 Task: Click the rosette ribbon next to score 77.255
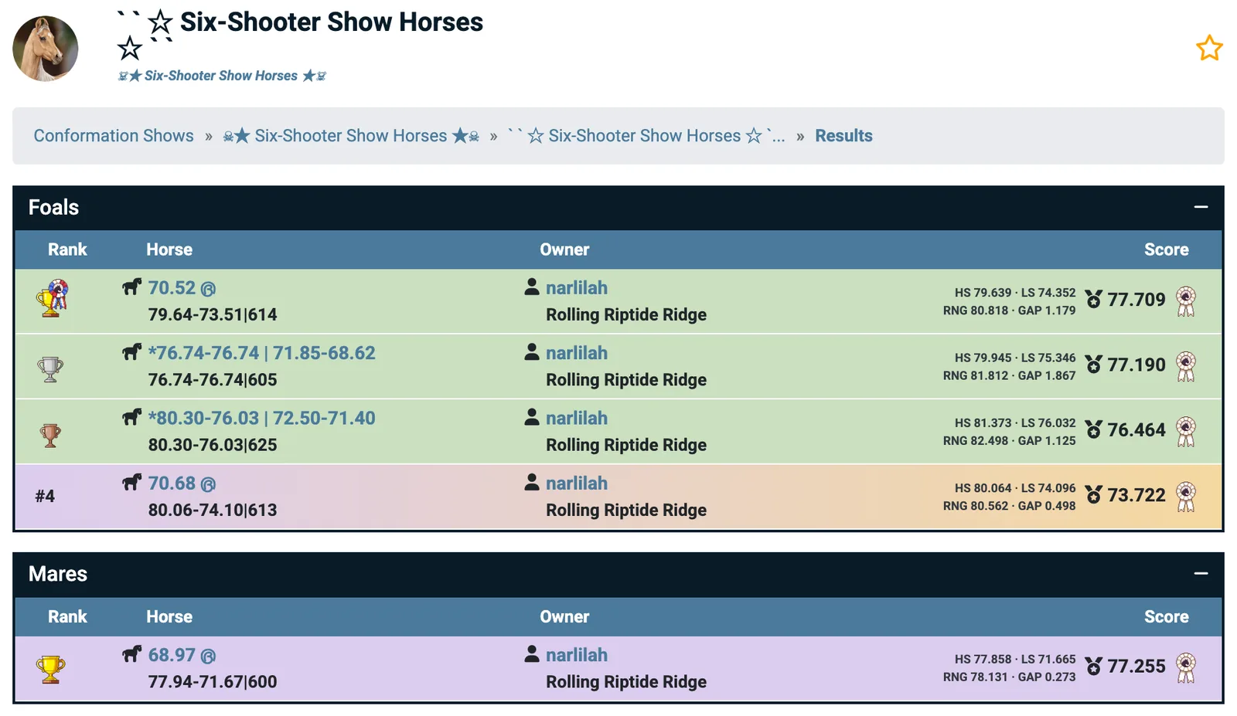click(x=1186, y=668)
